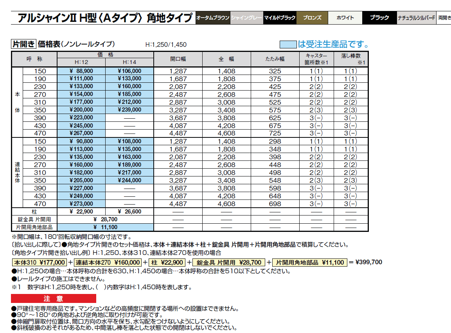This screenshot has height=333, width=451.
Task: Select the シャイングレー color swatch
Action: [247, 17]
